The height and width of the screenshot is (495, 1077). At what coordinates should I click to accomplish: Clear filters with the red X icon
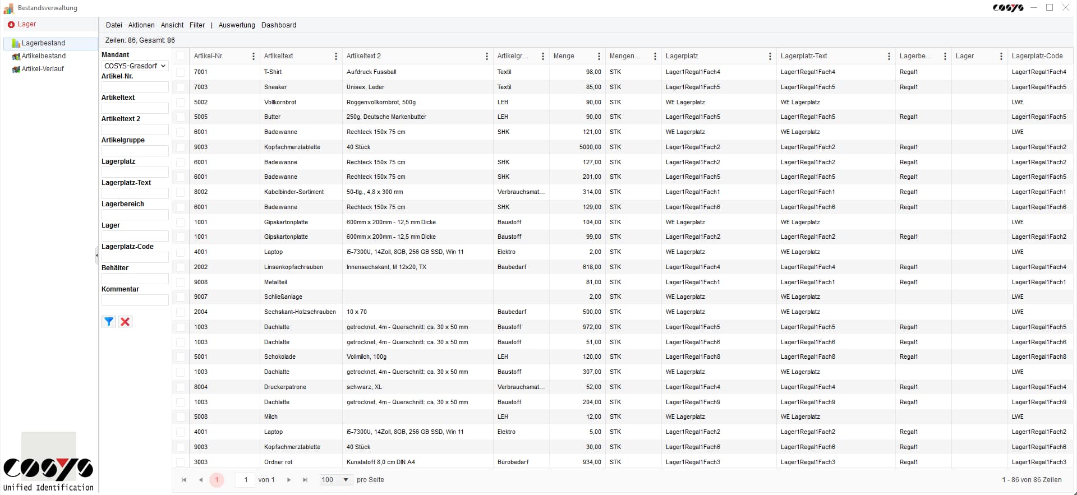point(125,322)
